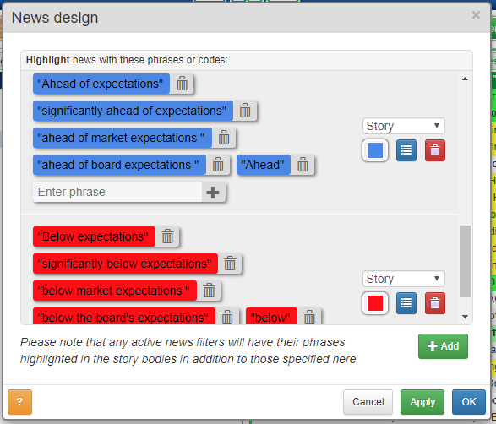Click the green Add button
Image resolution: width=496 pixels, height=424 pixels.
point(443,346)
